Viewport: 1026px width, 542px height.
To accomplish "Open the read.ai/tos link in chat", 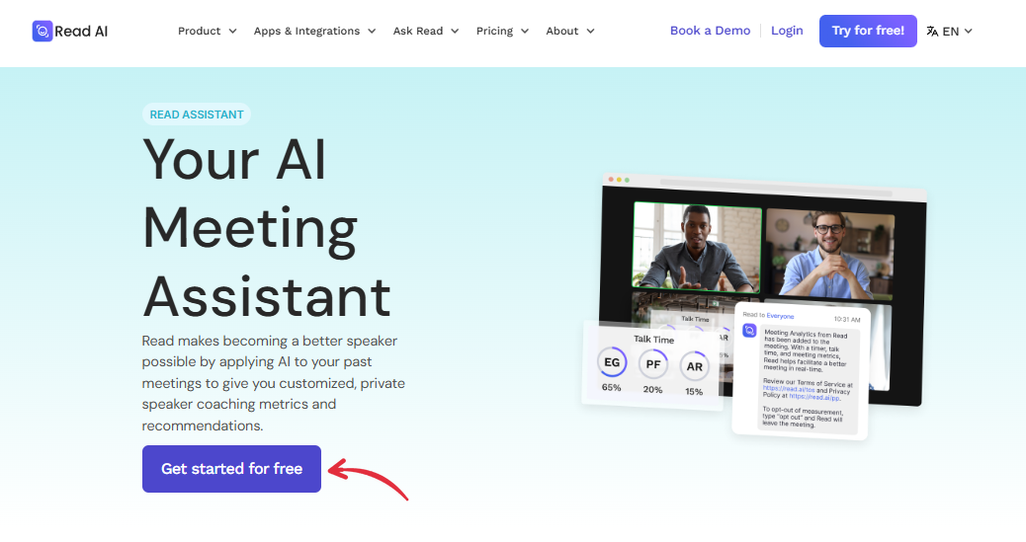I will 789,389.
